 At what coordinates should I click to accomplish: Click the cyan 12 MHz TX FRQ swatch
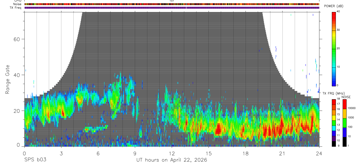pyautogui.click(x=334, y=128)
